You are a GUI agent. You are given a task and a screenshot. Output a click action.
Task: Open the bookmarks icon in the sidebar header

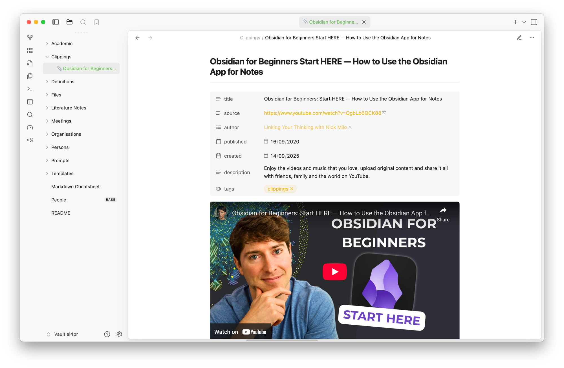click(96, 22)
